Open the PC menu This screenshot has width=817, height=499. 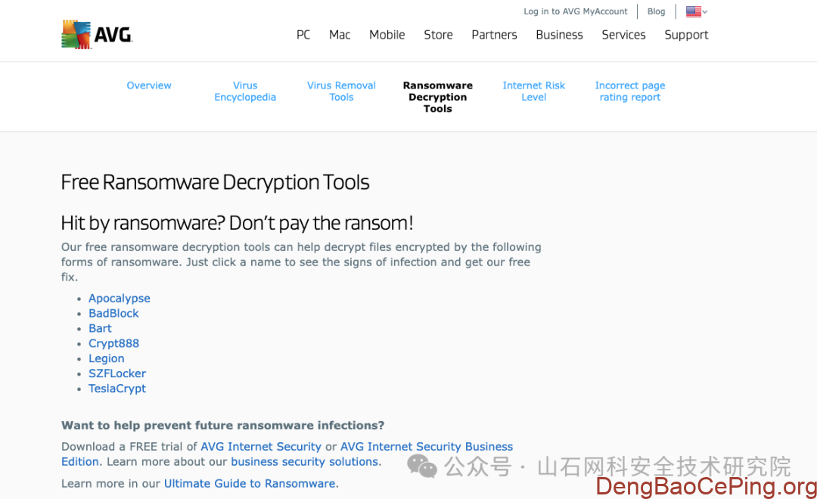[x=303, y=35]
